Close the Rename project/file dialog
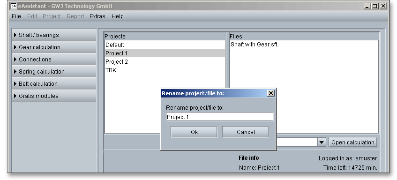 tap(270, 93)
